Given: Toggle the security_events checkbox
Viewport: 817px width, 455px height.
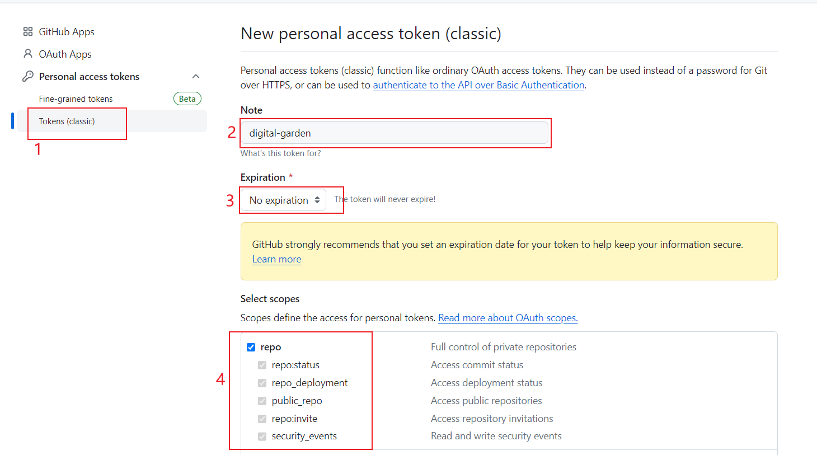Looking at the screenshot, I should (x=262, y=436).
